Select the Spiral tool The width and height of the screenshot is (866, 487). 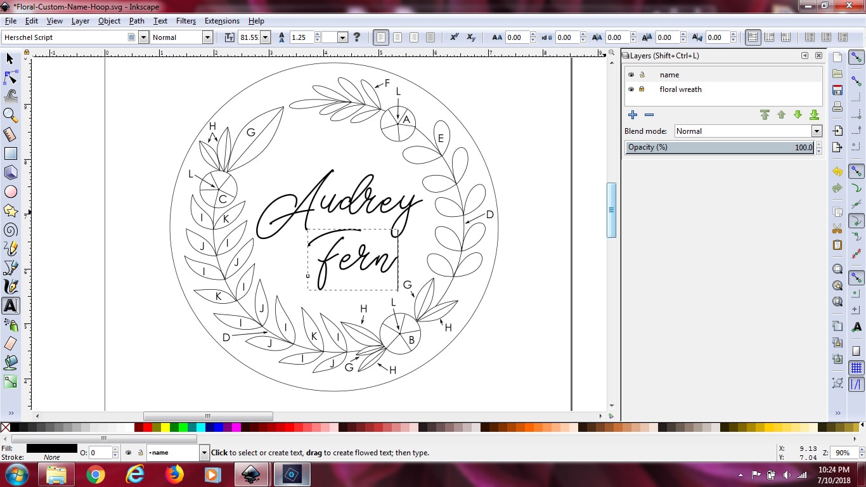(10, 230)
